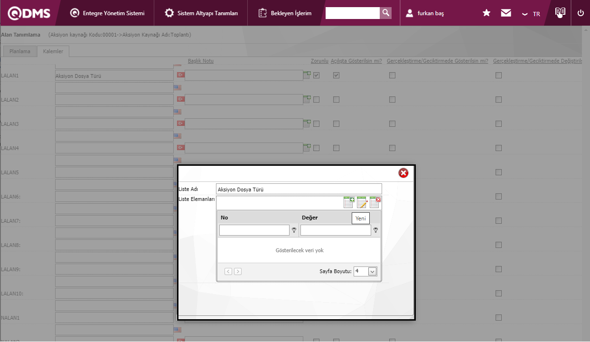This screenshot has width=590, height=342.
Task: Click the Turkish flag in LALAN2 row
Action: pyautogui.click(x=180, y=99)
